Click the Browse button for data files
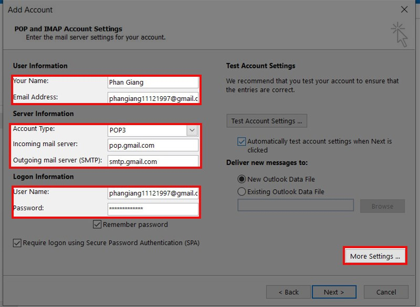Viewport: 420px width, 307px height. pos(382,206)
